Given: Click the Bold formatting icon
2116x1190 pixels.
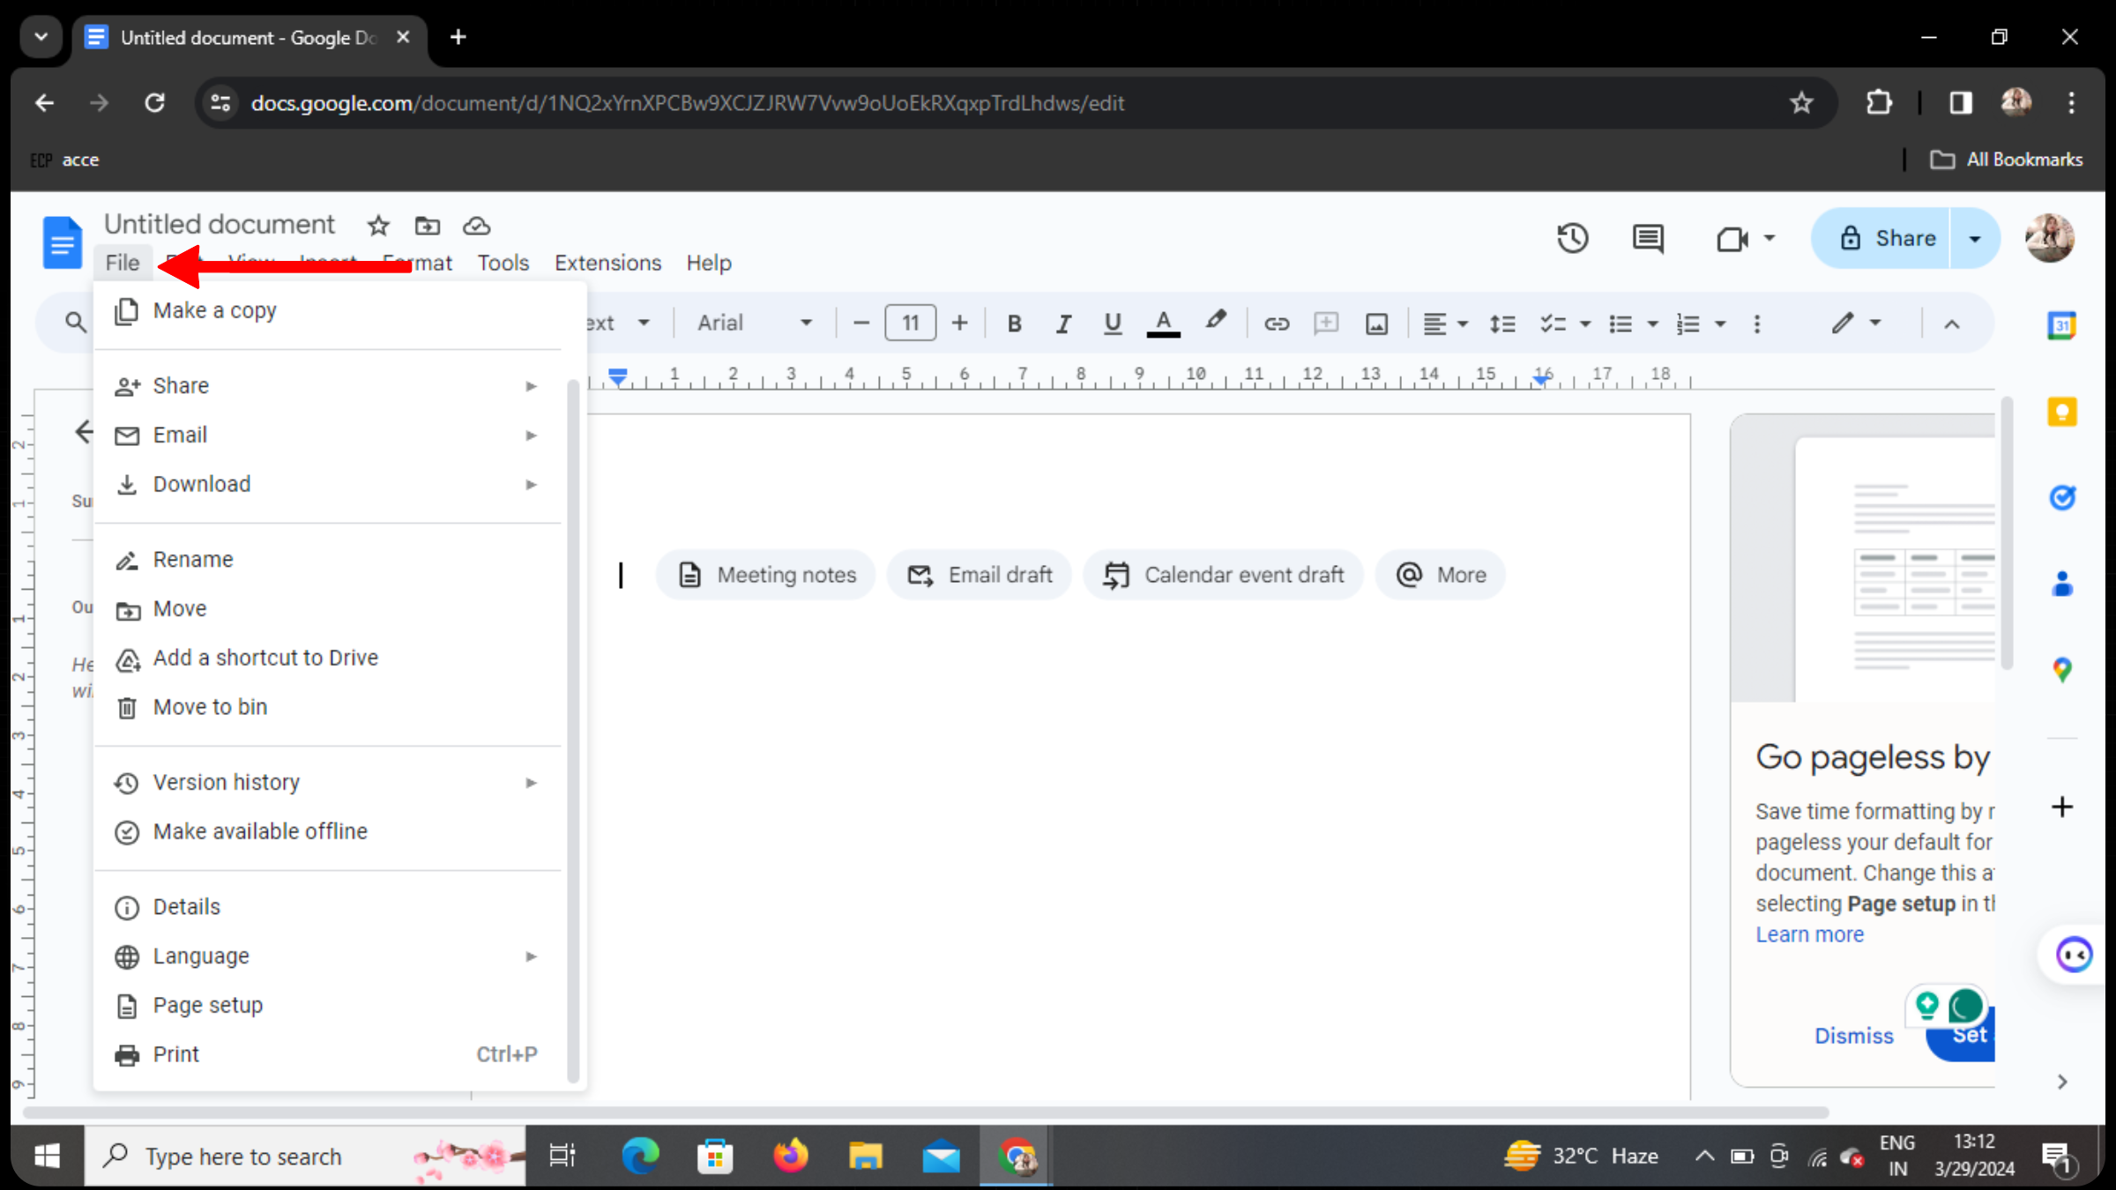Looking at the screenshot, I should tap(1014, 324).
